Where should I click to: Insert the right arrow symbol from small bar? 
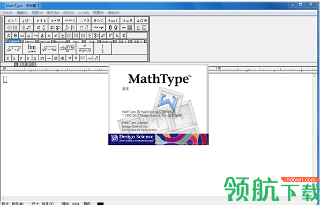(35, 36)
